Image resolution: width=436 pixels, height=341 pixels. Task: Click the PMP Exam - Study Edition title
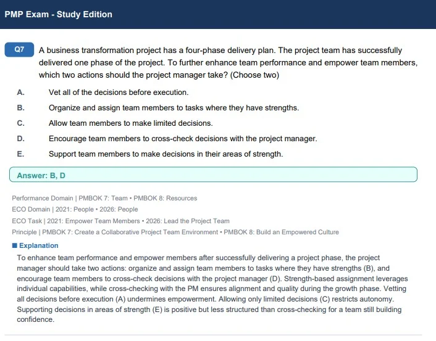coord(59,14)
